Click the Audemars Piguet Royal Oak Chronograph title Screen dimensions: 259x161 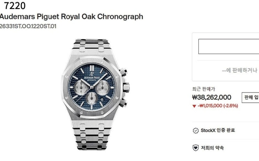click(x=71, y=16)
